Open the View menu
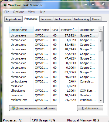This screenshot has height=122, width=109. coord(31,12)
